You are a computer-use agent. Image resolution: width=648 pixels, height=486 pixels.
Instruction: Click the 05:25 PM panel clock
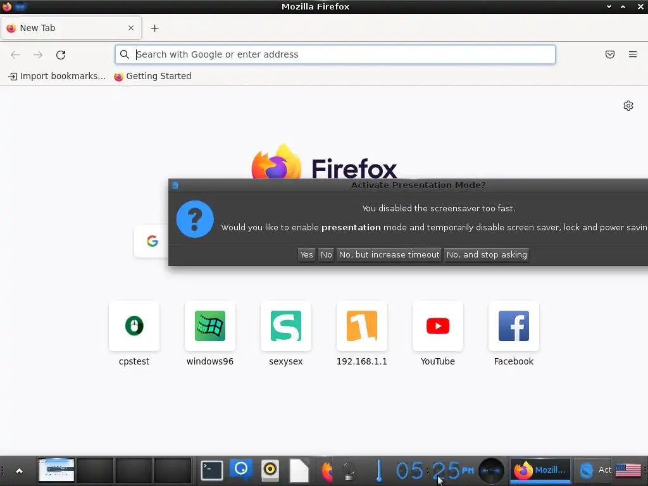434,470
